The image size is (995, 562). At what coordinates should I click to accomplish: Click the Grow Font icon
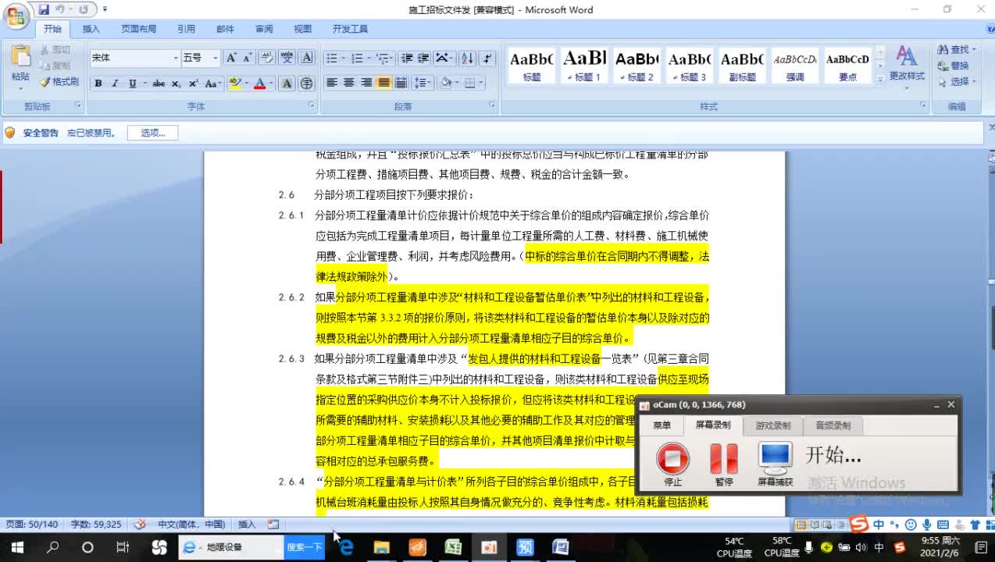point(231,58)
